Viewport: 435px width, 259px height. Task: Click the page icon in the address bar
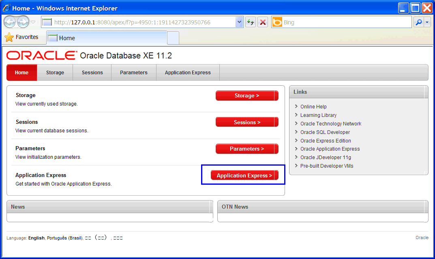click(x=47, y=22)
